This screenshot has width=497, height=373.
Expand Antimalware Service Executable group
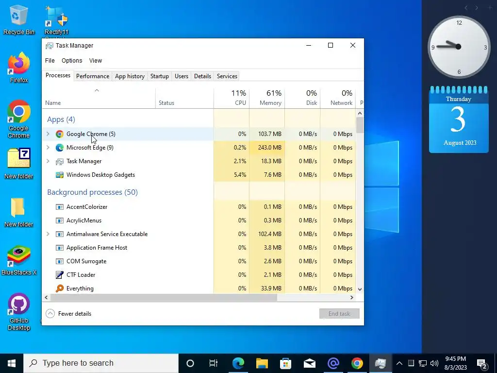tap(48, 234)
